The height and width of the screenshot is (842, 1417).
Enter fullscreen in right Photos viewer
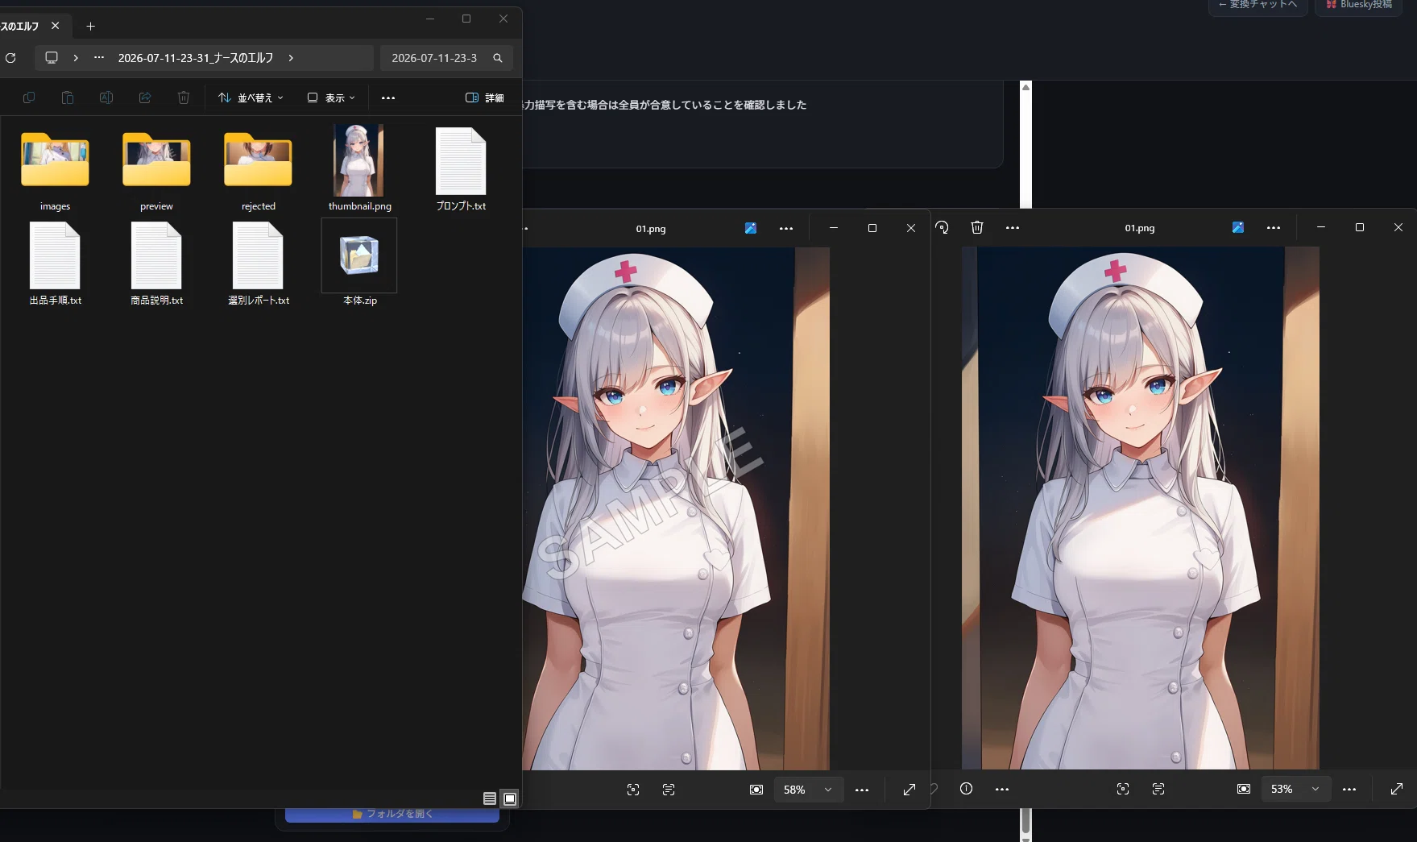pyautogui.click(x=1397, y=789)
